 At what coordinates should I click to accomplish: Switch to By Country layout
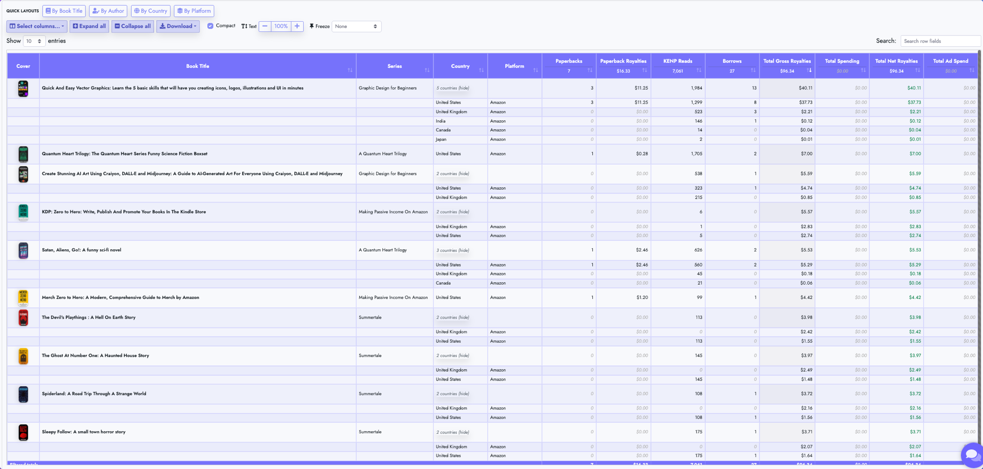(x=150, y=11)
